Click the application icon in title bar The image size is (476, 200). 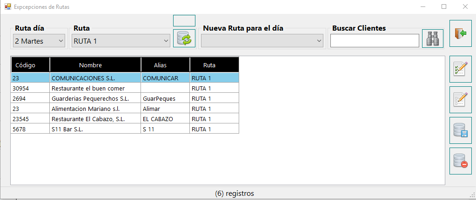7,6
